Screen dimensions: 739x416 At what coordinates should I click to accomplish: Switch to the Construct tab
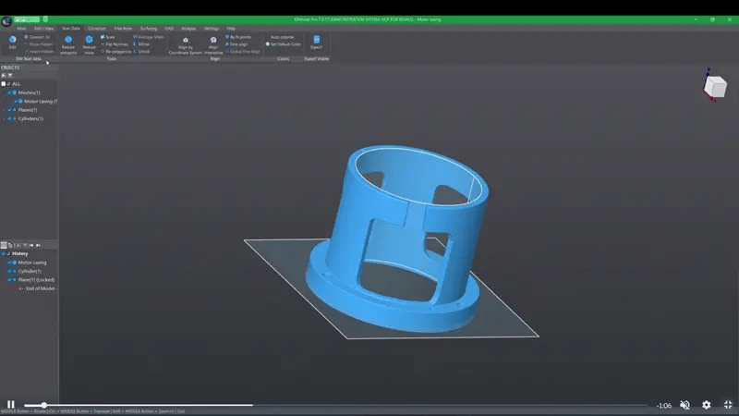pyautogui.click(x=96, y=29)
